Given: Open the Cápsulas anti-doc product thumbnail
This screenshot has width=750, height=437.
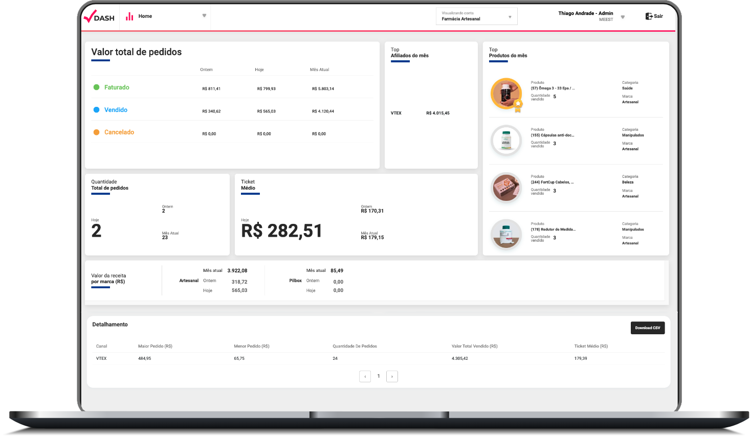Looking at the screenshot, I should (506, 140).
